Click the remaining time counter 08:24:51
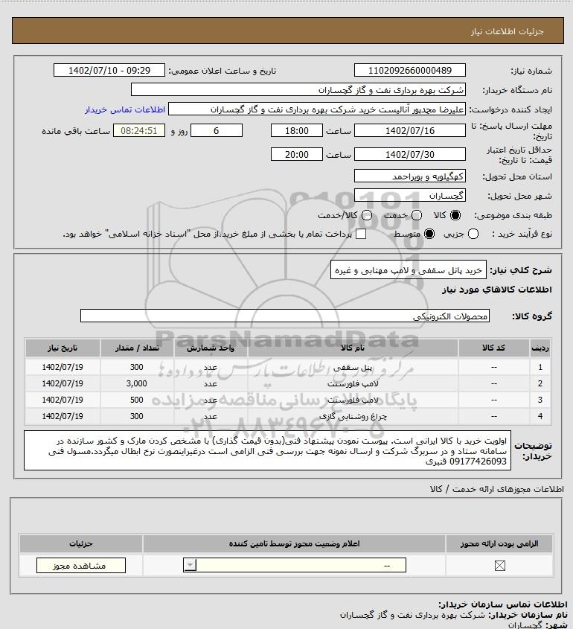Viewport: 573px width, 629px height. coord(138,130)
